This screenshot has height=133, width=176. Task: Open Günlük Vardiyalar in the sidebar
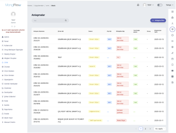pos(11,84)
